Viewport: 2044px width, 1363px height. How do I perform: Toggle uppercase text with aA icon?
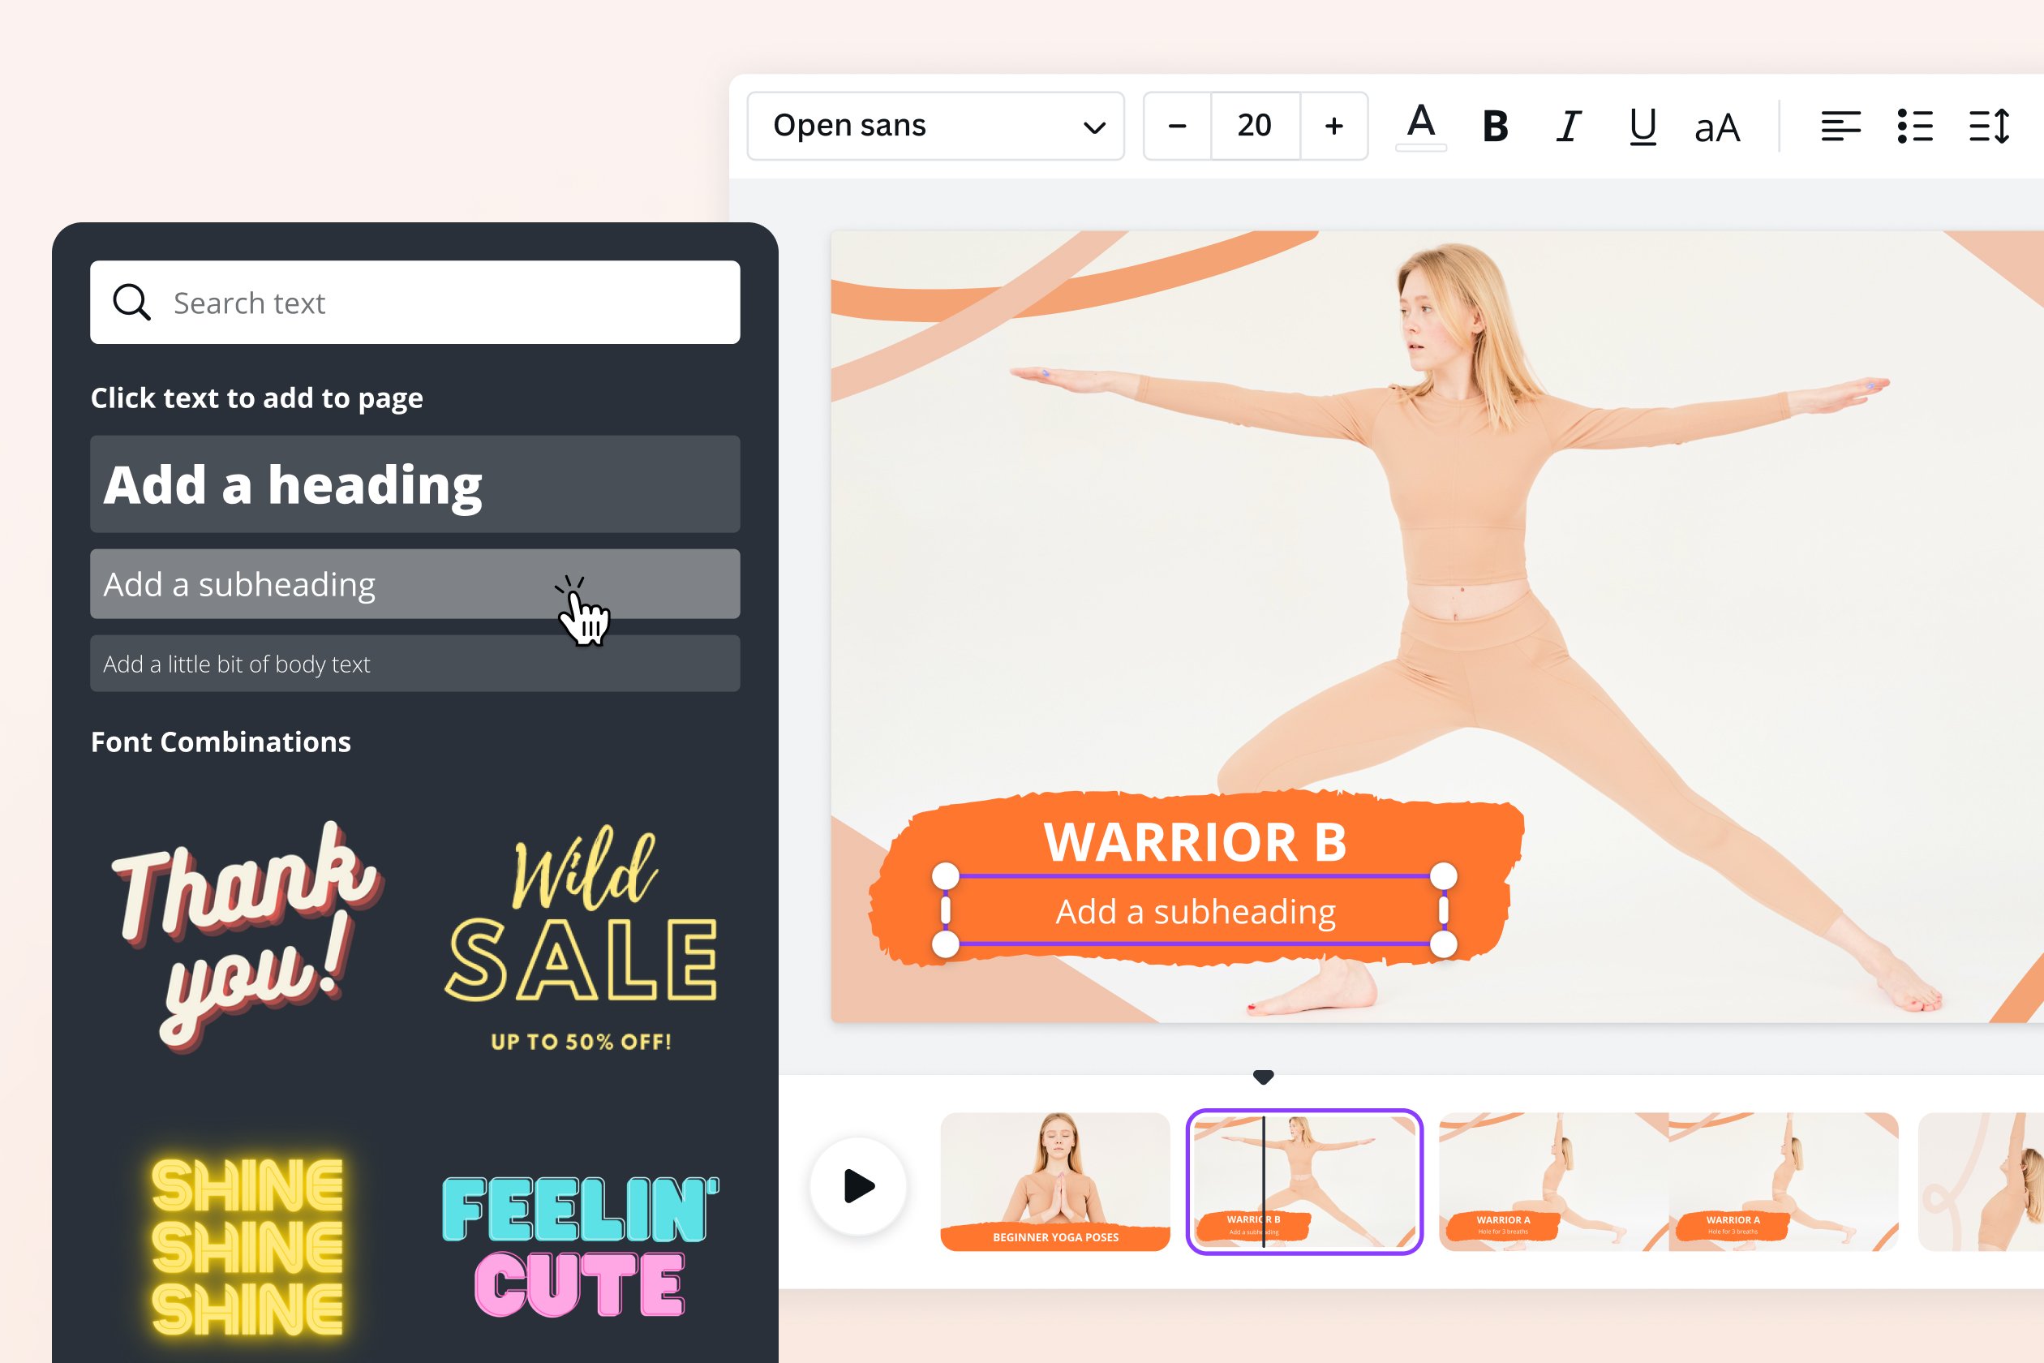coord(1715,125)
